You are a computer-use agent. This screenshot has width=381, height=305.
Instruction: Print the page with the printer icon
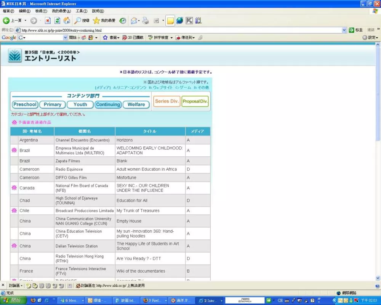point(145,21)
